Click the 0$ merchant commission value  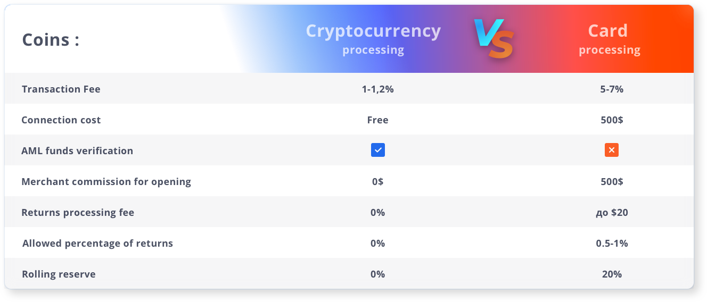377,181
